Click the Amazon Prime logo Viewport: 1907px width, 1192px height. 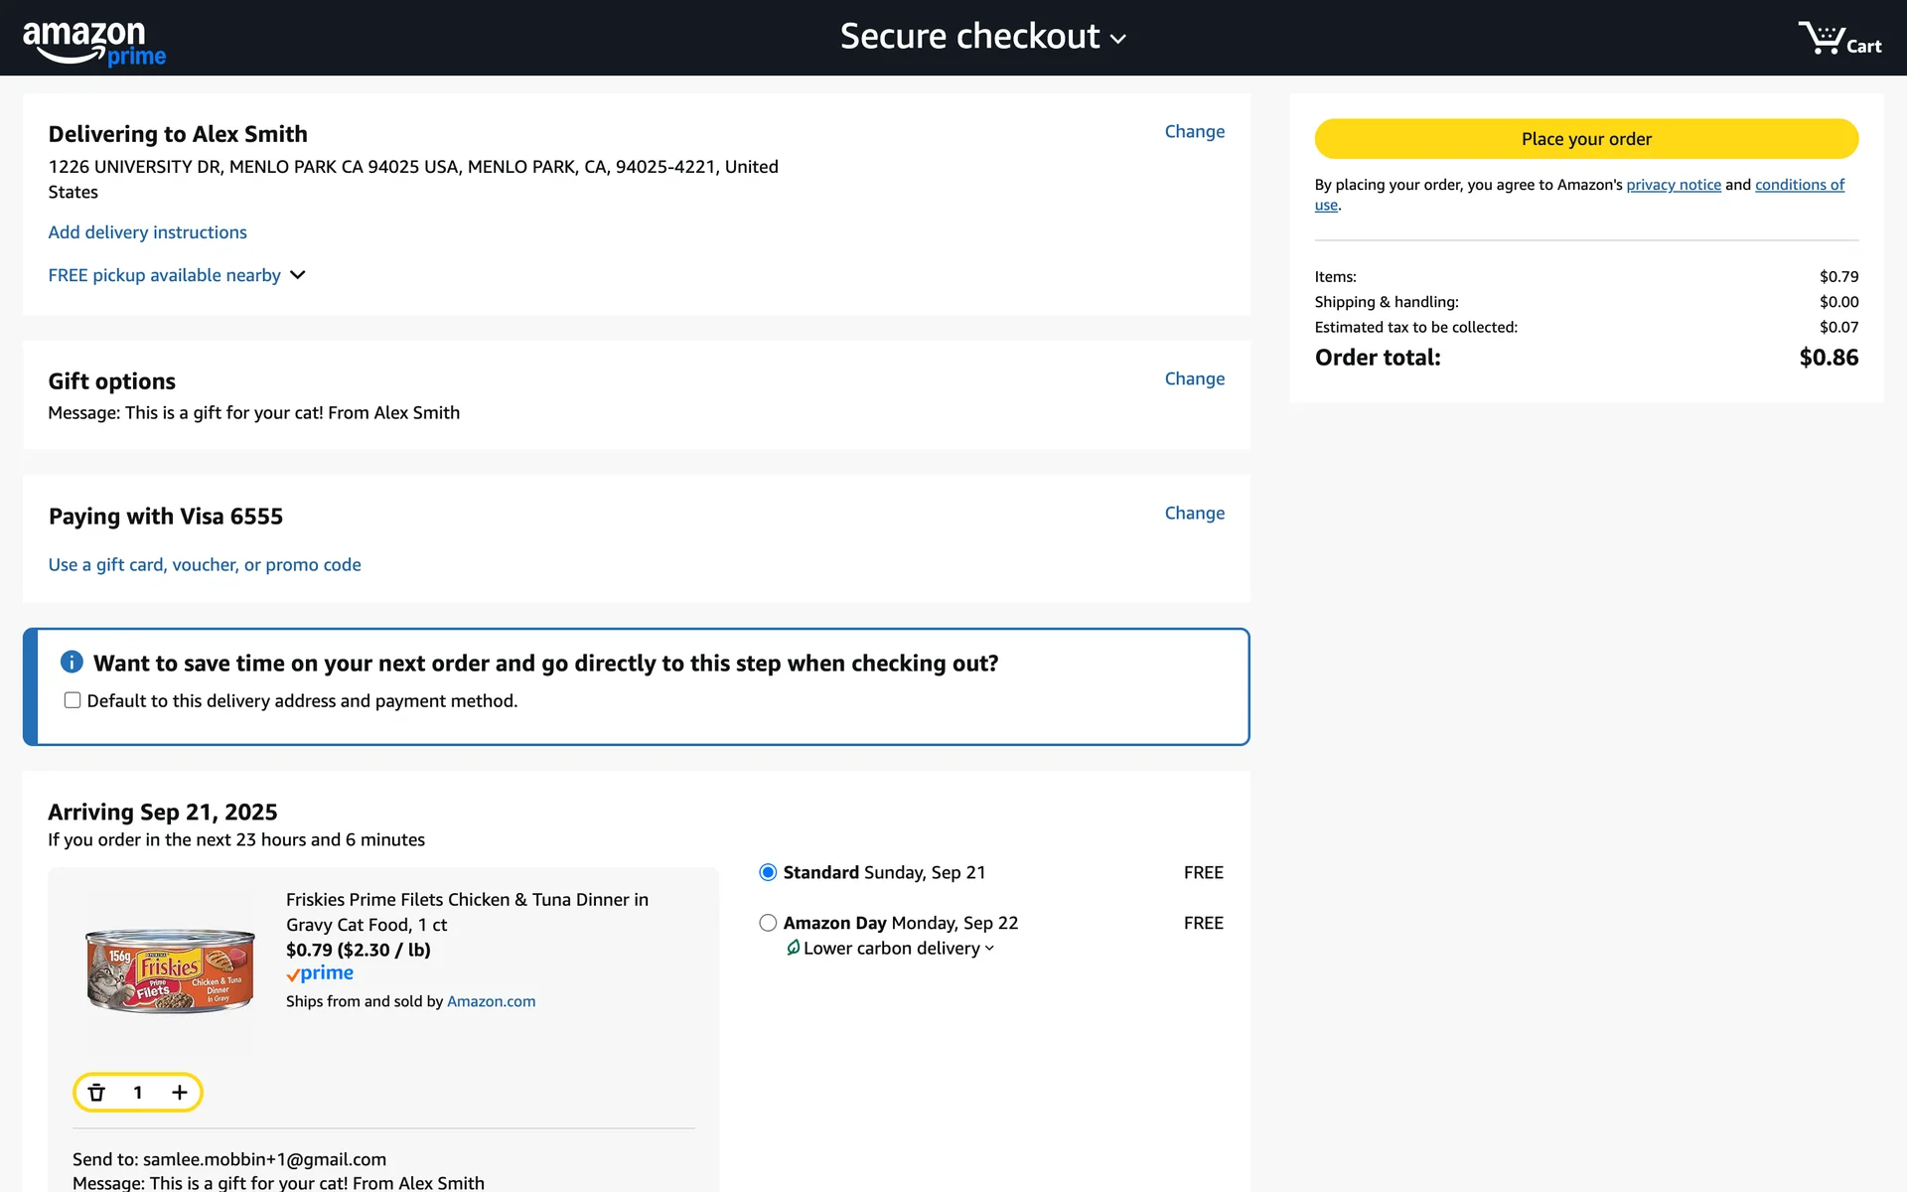pyautogui.click(x=94, y=42)
